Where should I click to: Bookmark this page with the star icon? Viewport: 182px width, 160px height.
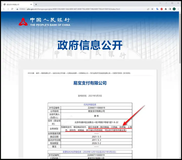tap(152, 9)
